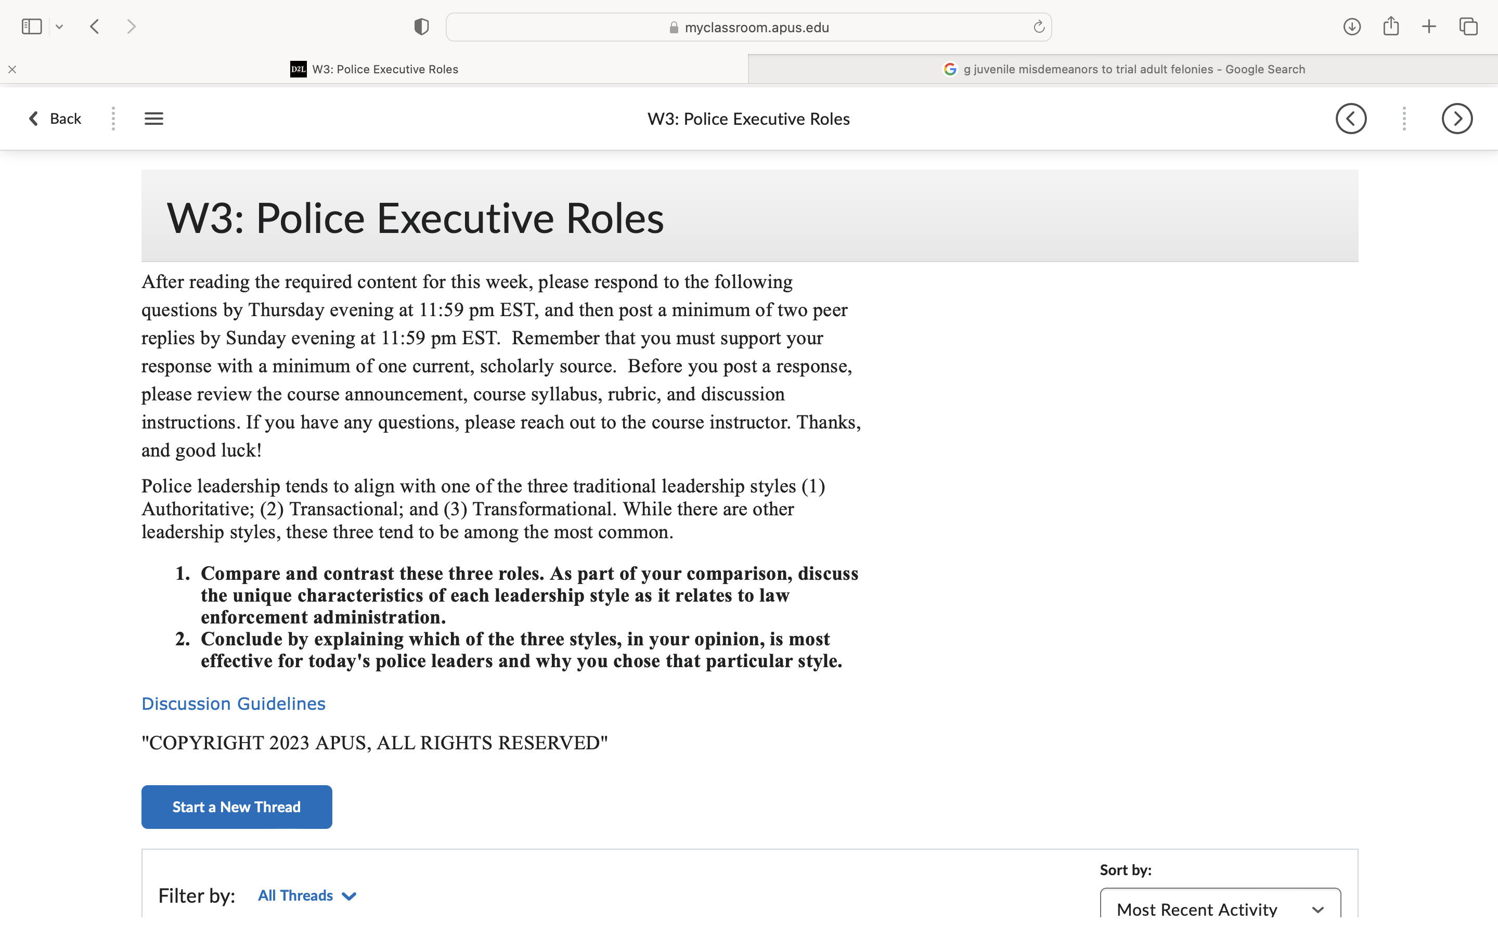The image size is (1498, 936).
Task: Open the Most Recent Activity sort dropdown
Action: click(1220, 904)
